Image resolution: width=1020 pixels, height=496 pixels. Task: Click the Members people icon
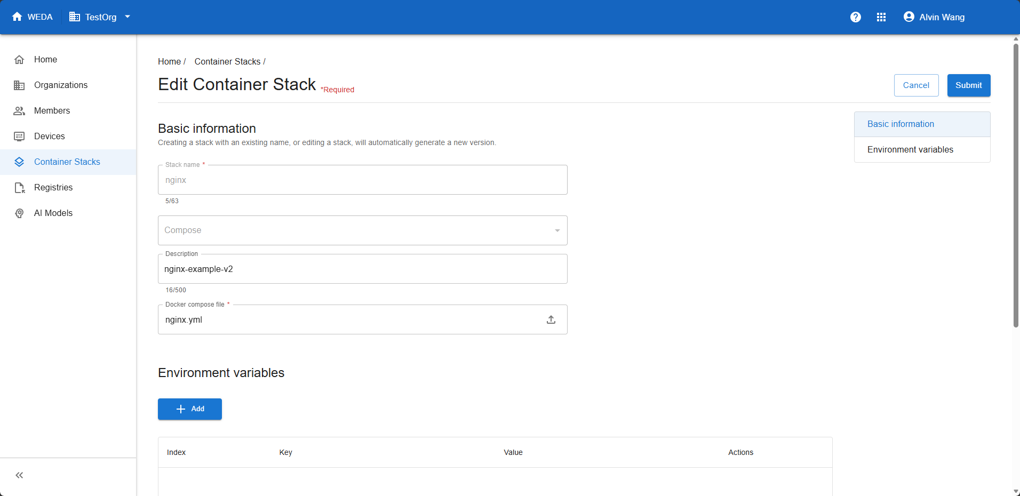tap(19, 111)
